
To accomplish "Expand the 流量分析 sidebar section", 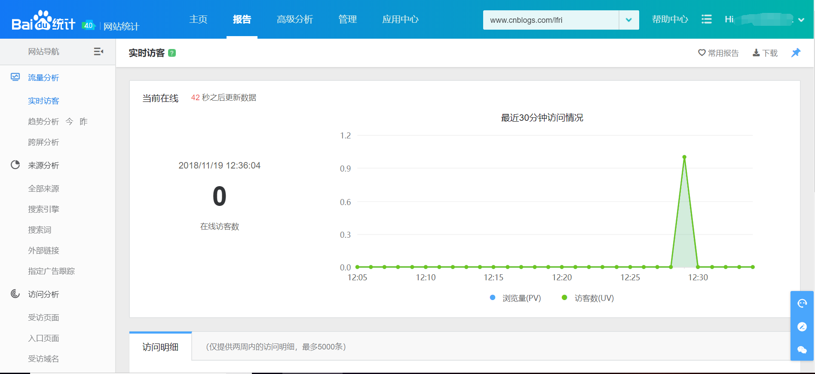I will point(43,77).
